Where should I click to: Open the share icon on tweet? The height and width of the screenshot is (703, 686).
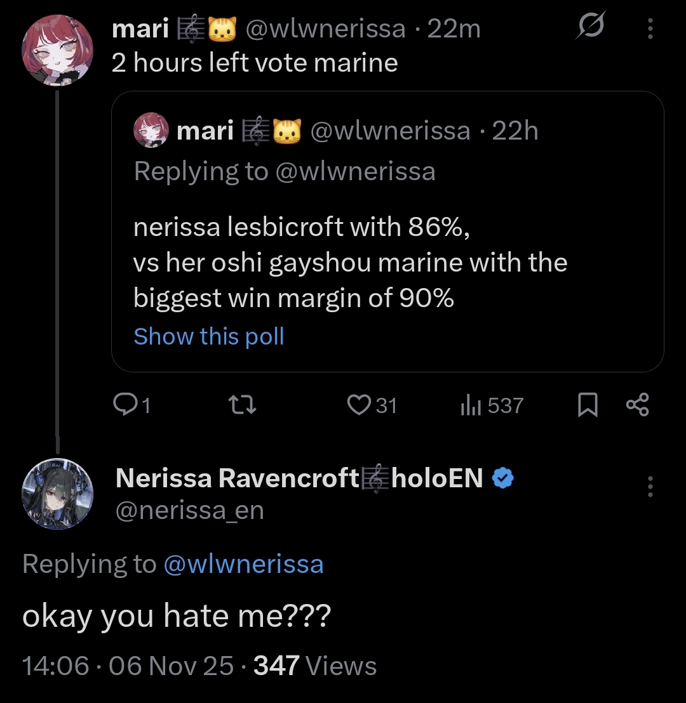(637, 405)
